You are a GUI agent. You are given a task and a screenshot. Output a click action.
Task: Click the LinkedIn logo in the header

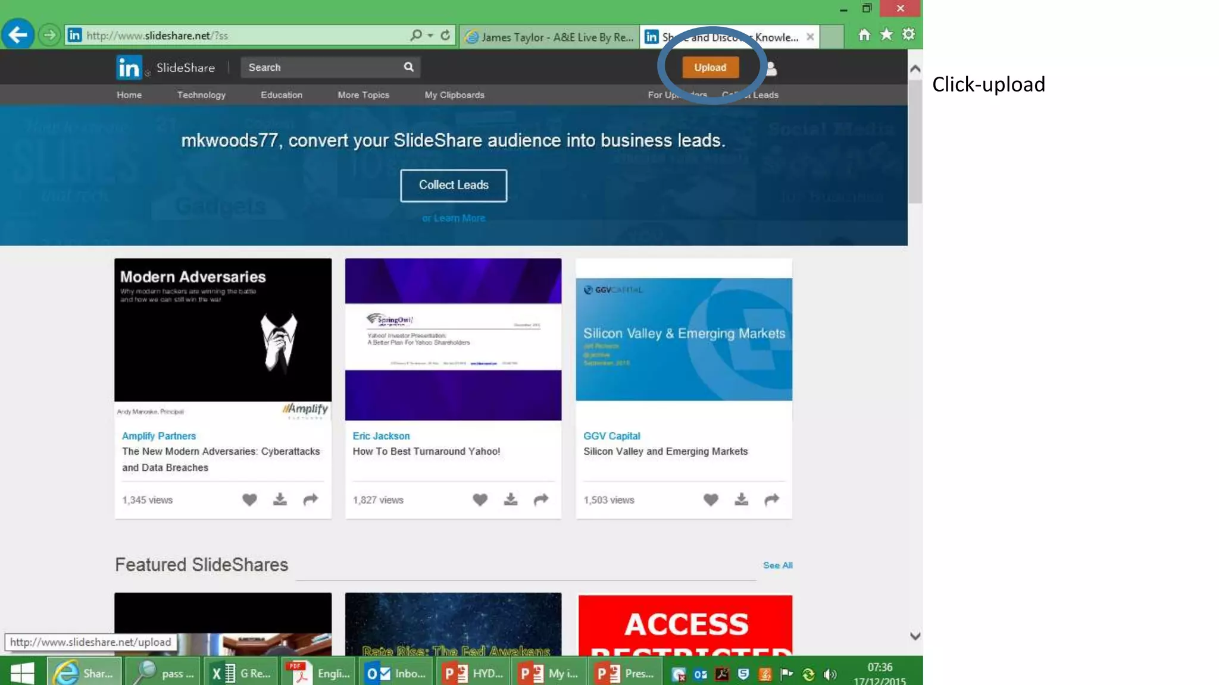coord(129,67)
